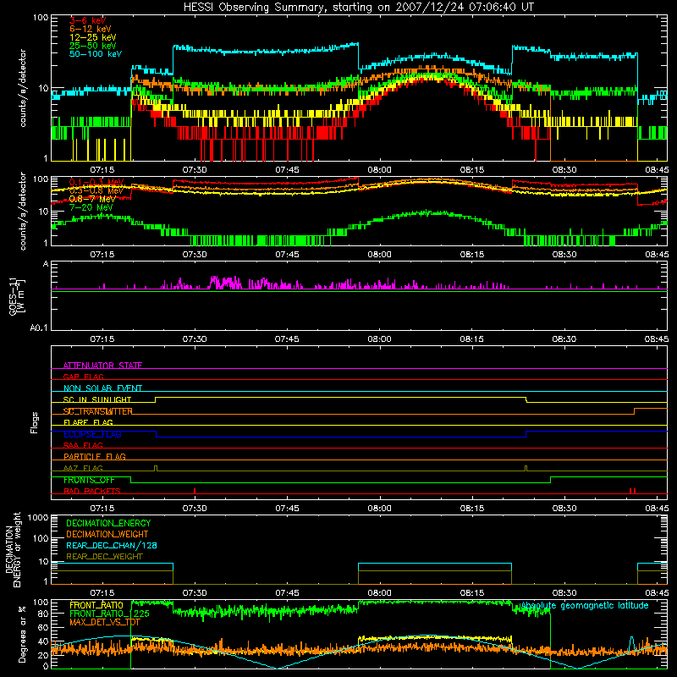This screenshot has width=677, height=677.
Task: Click the 0.8-7 MeV legend label
Action: (x=92, y=199)
